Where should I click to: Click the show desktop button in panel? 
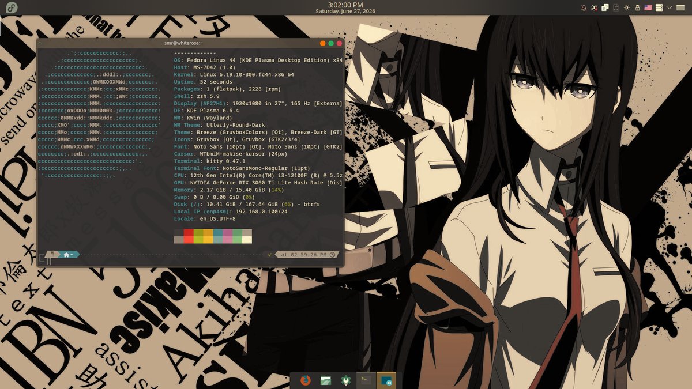680,7
